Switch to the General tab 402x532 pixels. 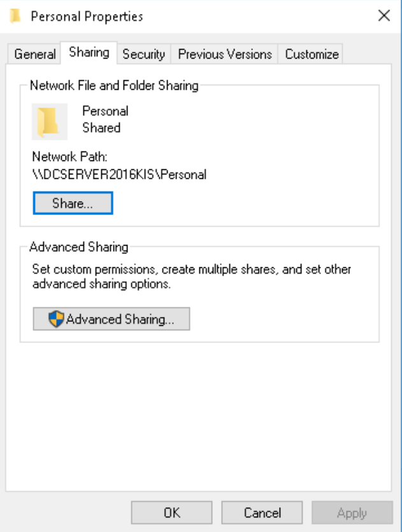(x=34, y=54)
